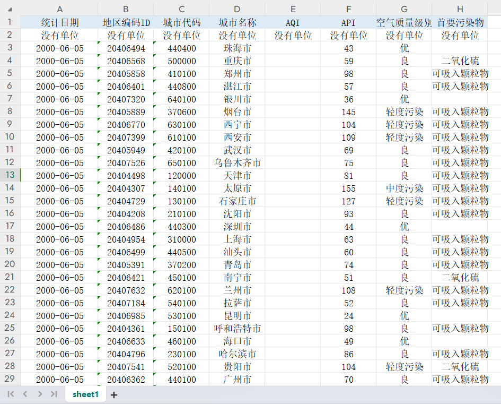The height and width of the screenshot is (404, 501).
Task: Select 优 cell in 深圳市 row
Action: 404,226
